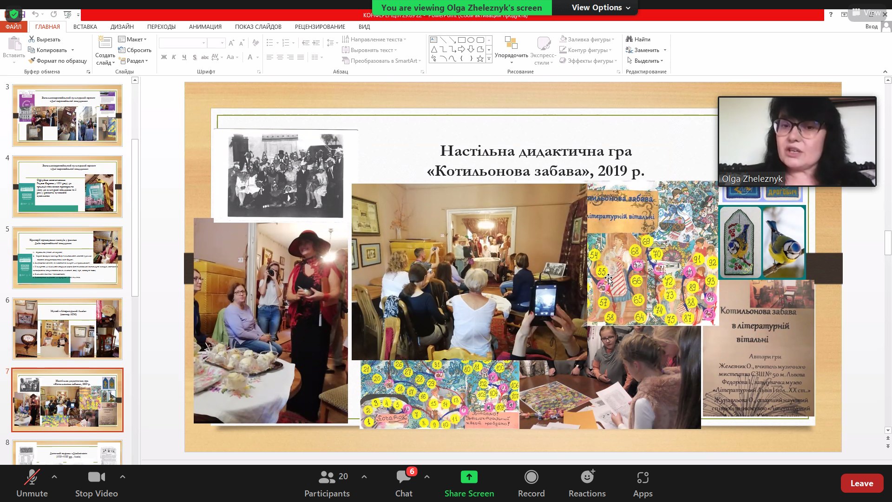Click the Share Screen icon

tap(469, 477)
